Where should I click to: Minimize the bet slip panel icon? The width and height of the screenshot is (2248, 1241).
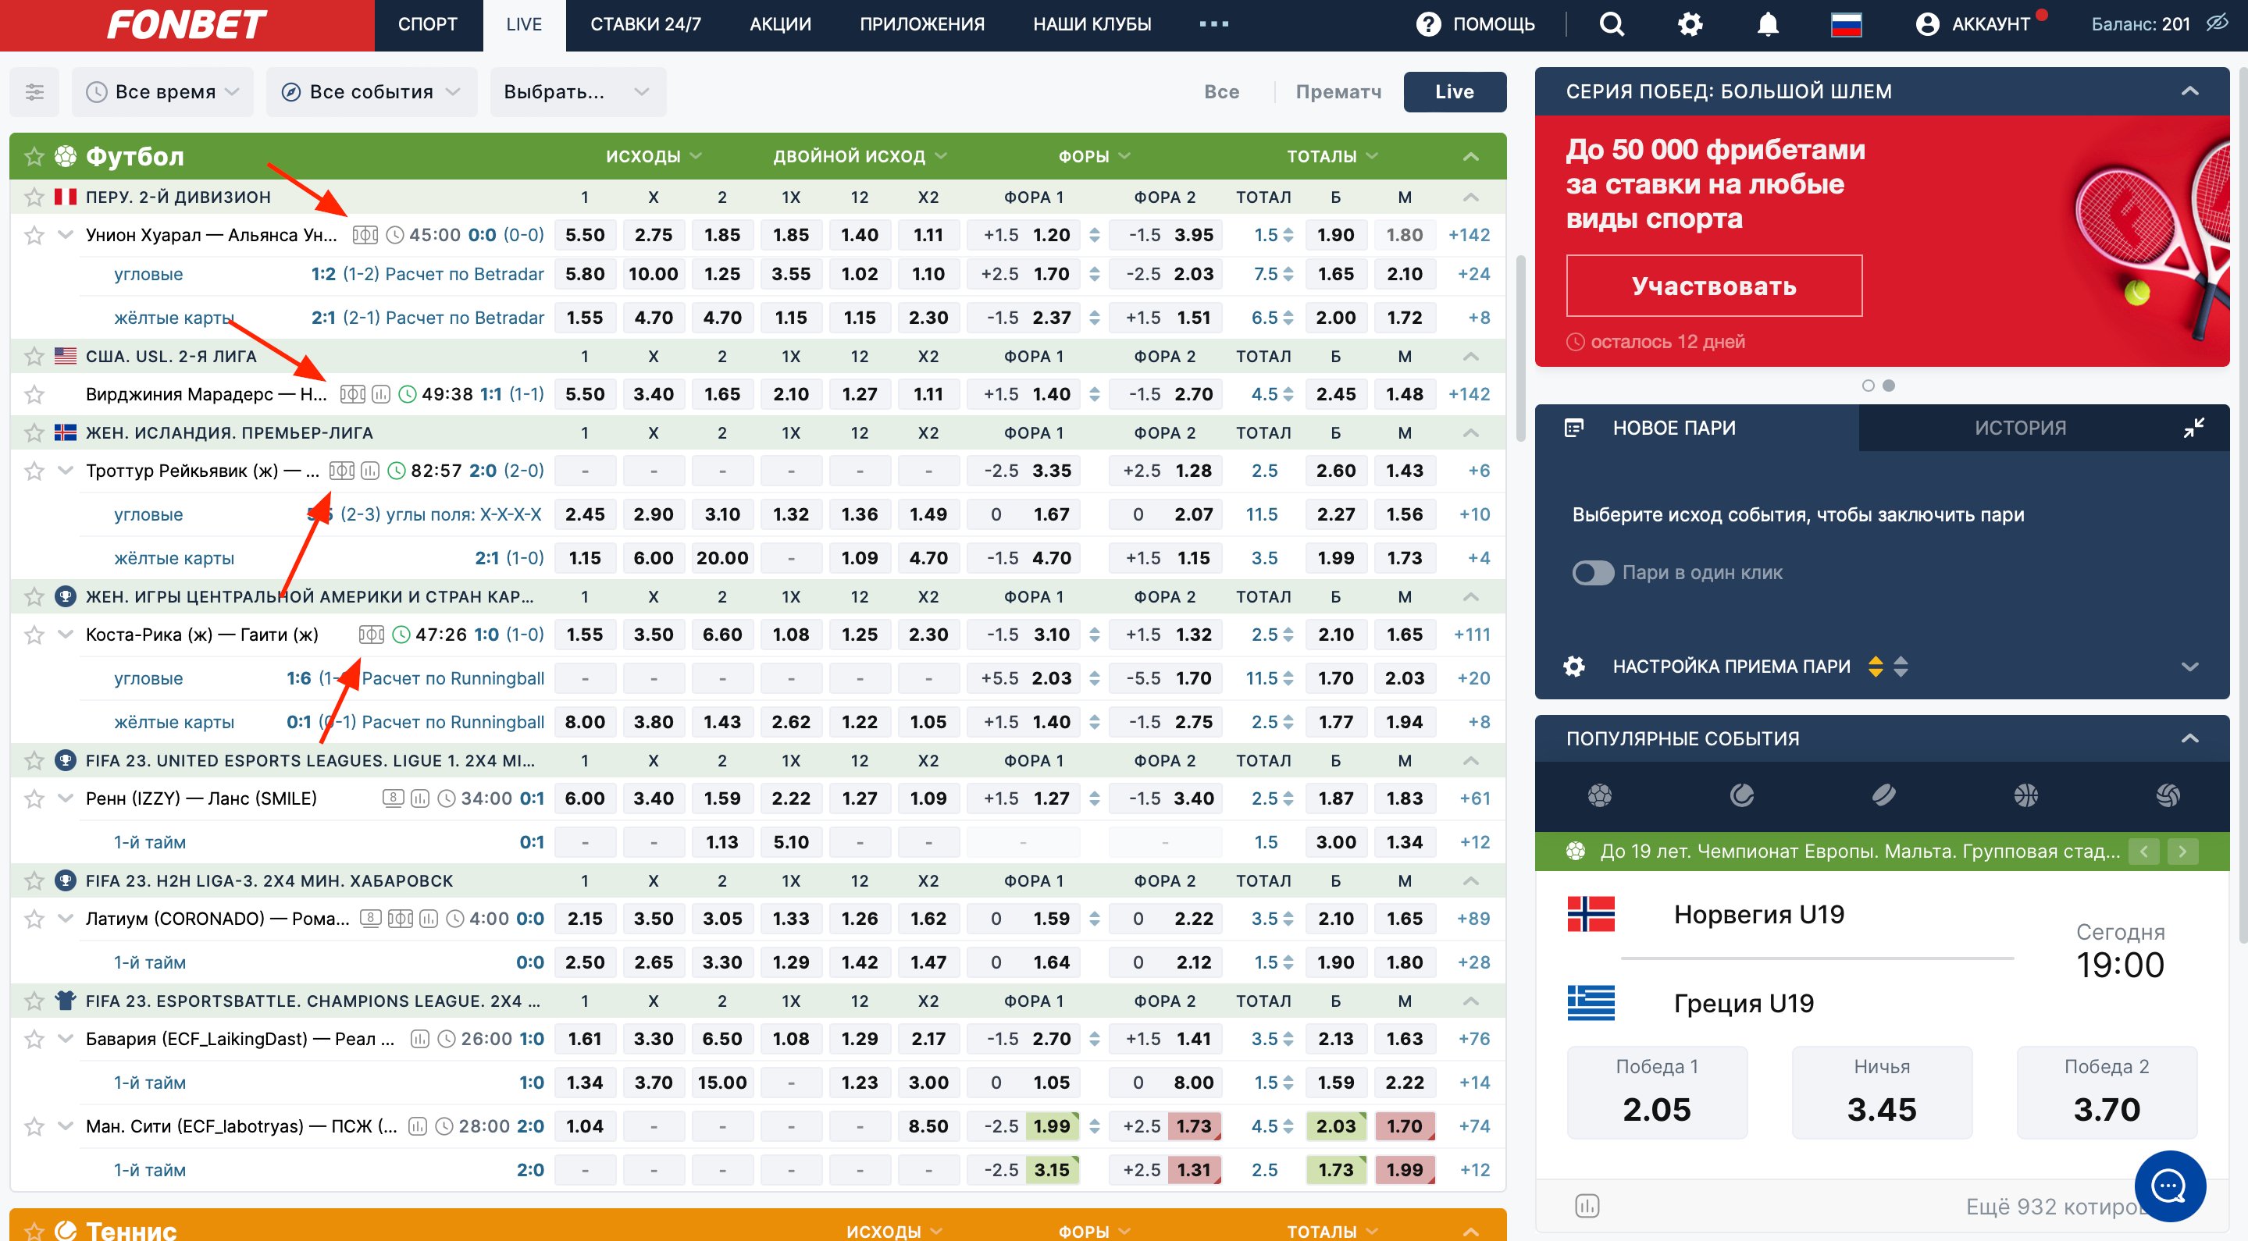2193,428
